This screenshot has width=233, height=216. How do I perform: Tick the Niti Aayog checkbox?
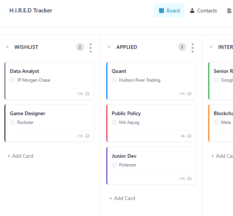click(x=114, y=122)
